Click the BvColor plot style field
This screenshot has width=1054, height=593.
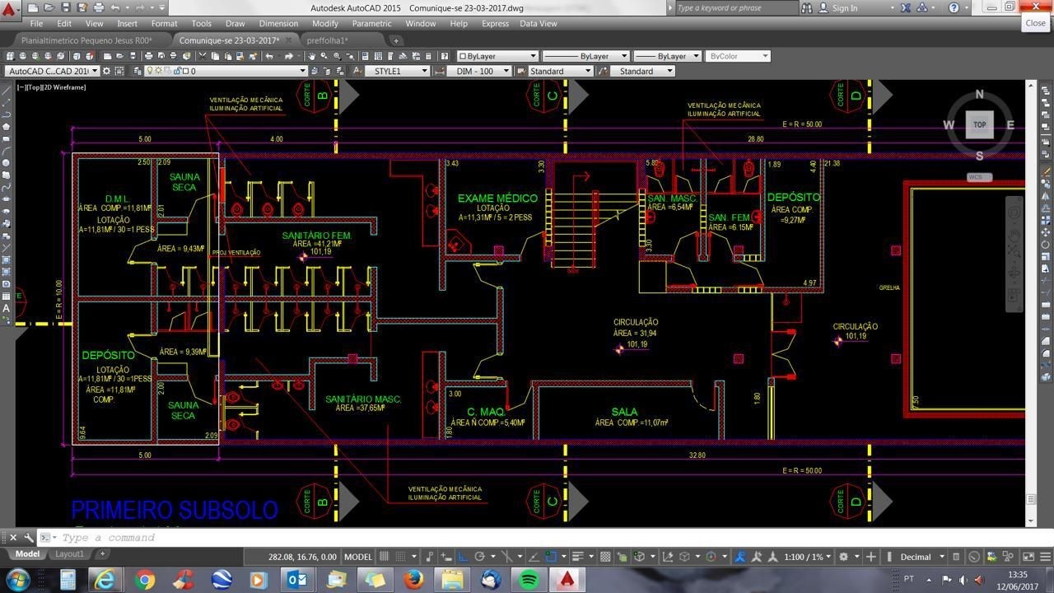pos(737,56)
